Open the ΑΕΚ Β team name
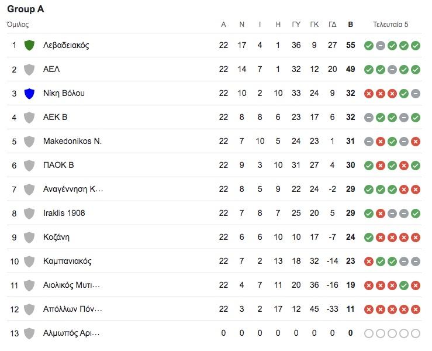The height and width of the screenshot is (351, 432). pyautogui.click(x=55, y=117)
